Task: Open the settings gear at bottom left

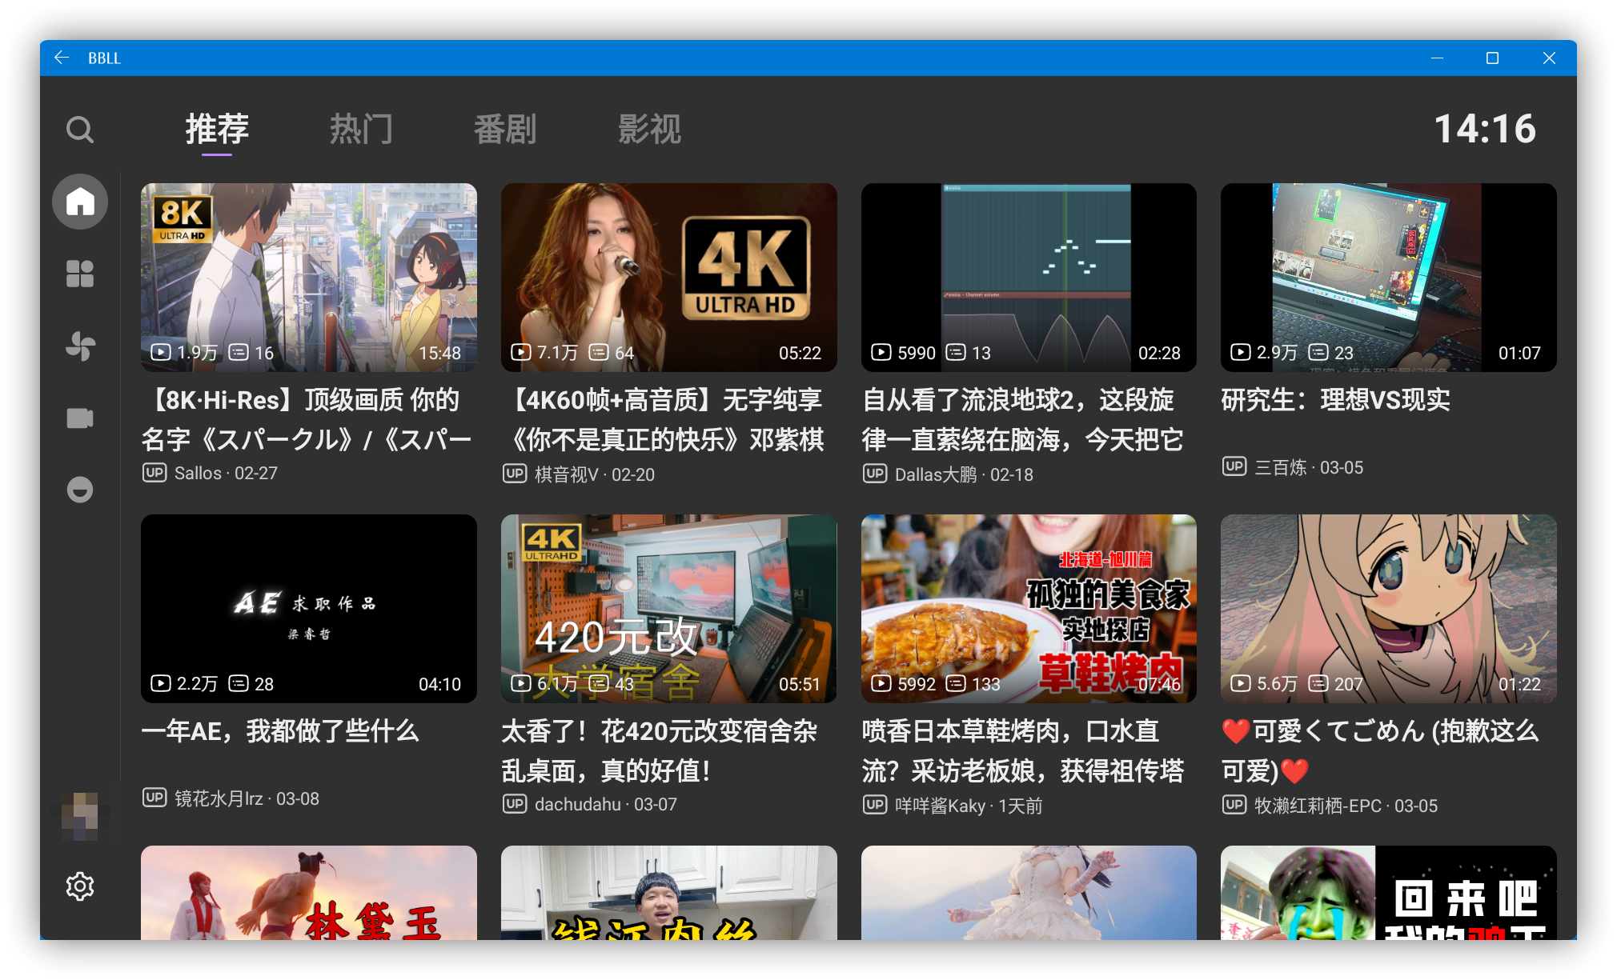Action: click(x=80, y=886)
